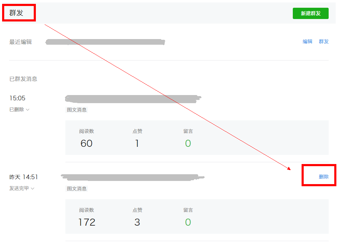Screen dimensions: 342x245
Task: Click the 留言 count 0 for 14:51 message
Action: tap(188, 222)
